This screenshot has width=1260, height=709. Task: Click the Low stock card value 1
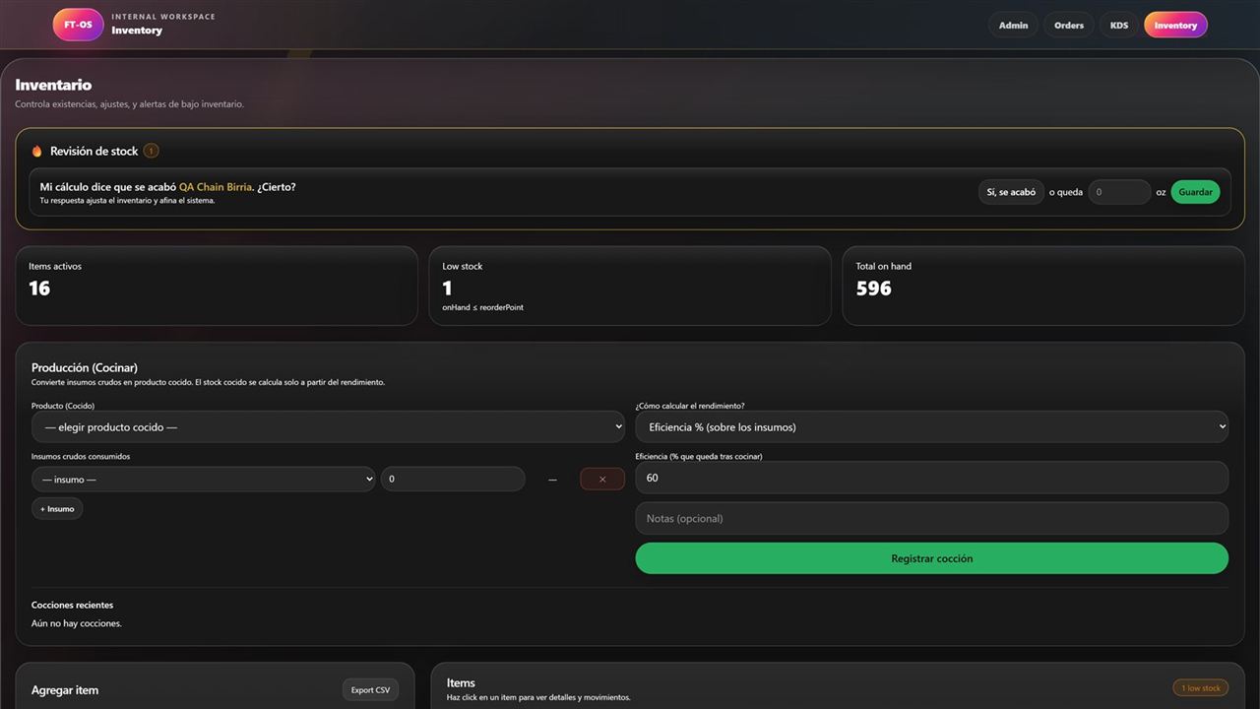tap(447, 289)
